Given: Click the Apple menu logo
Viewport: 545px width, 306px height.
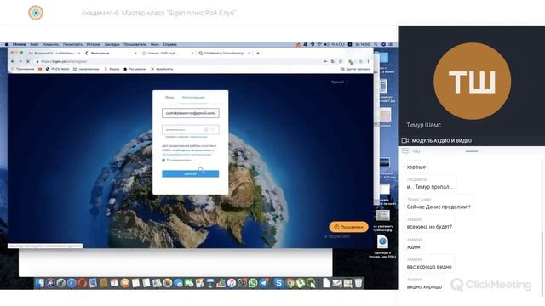Looking at the screenshot, I should pyautogui.click(x=6, y=44).
